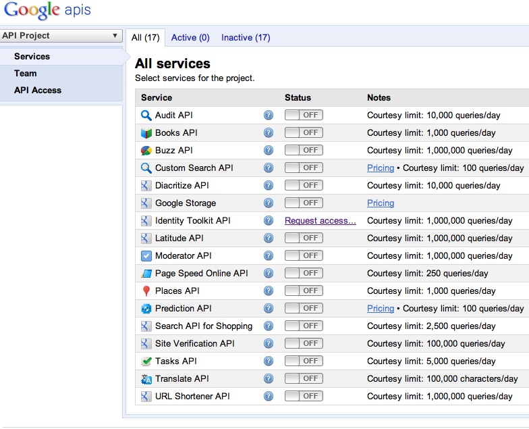Turn on Search API for Shopping
This screenshot has width=529, height=429.
[x=304, y=326]
